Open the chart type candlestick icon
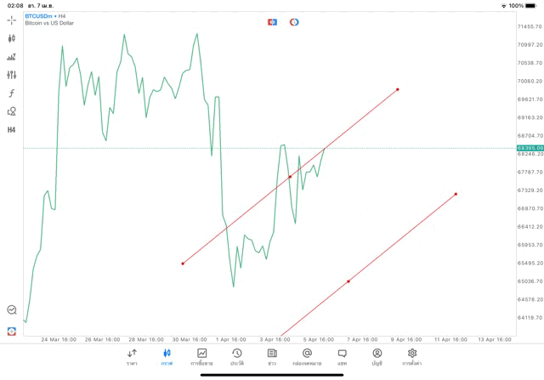Viewport: 544px width, 380px height. tap(12, 38)
